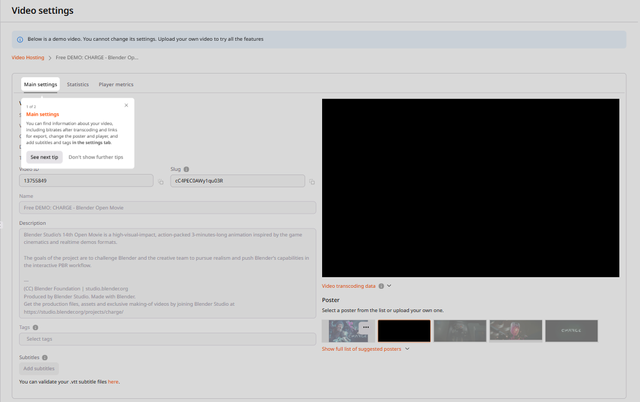Viewport: 640px width, 402px height.
Task: Expand Video transcoding data chevron
Action: click(389, 286)
